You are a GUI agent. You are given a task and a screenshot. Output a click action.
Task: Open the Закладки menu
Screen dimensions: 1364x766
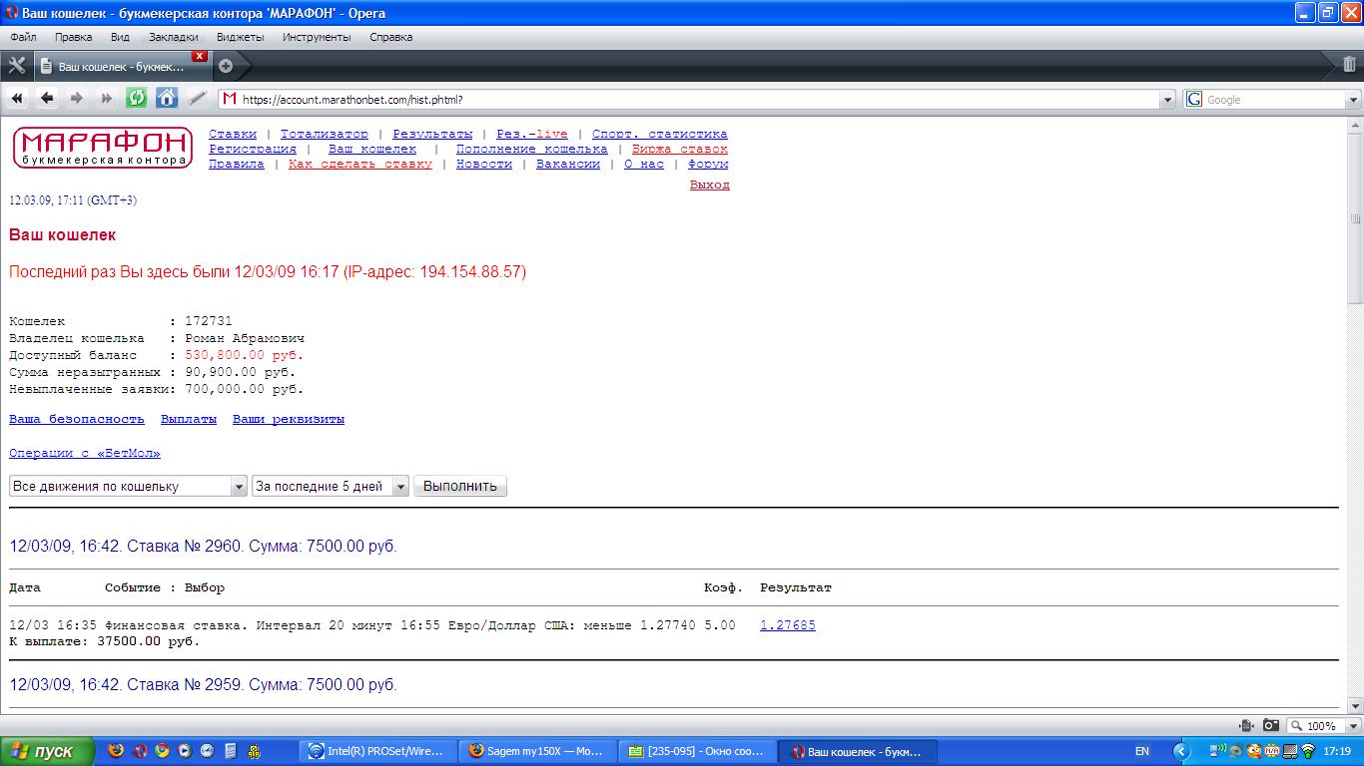point(174,37)
